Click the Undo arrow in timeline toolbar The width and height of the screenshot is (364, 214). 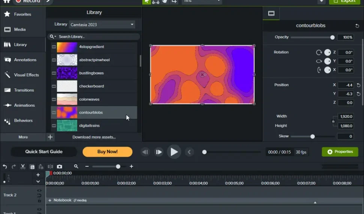[x=5, y=167]
